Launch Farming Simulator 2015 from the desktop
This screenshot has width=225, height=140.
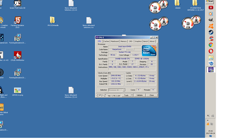pyautogui.click(x=18, y=20)
